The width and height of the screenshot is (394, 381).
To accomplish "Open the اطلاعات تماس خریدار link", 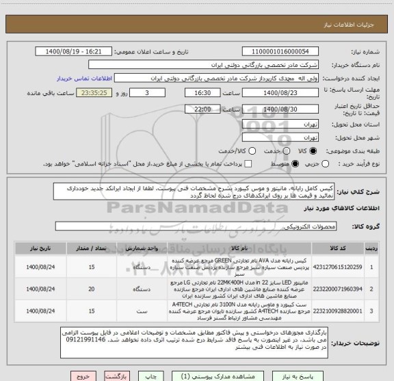I will (84, 79).
